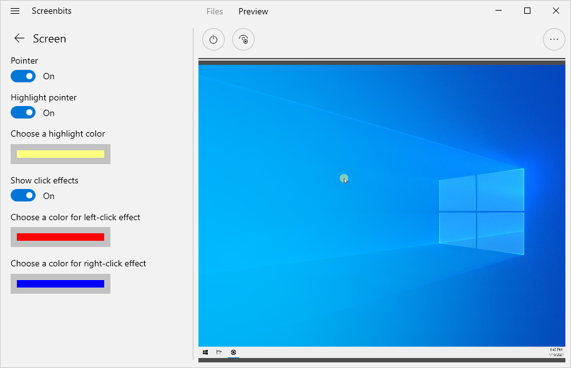Image resolution: width=571 pixels, height=368 pixels.
Task: Disable the Highlight pointer switch
Action: tap(23, 112)
